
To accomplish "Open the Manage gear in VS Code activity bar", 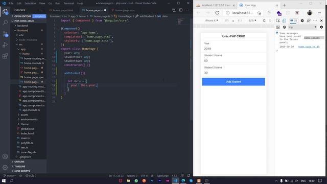I will coord(5,167).
